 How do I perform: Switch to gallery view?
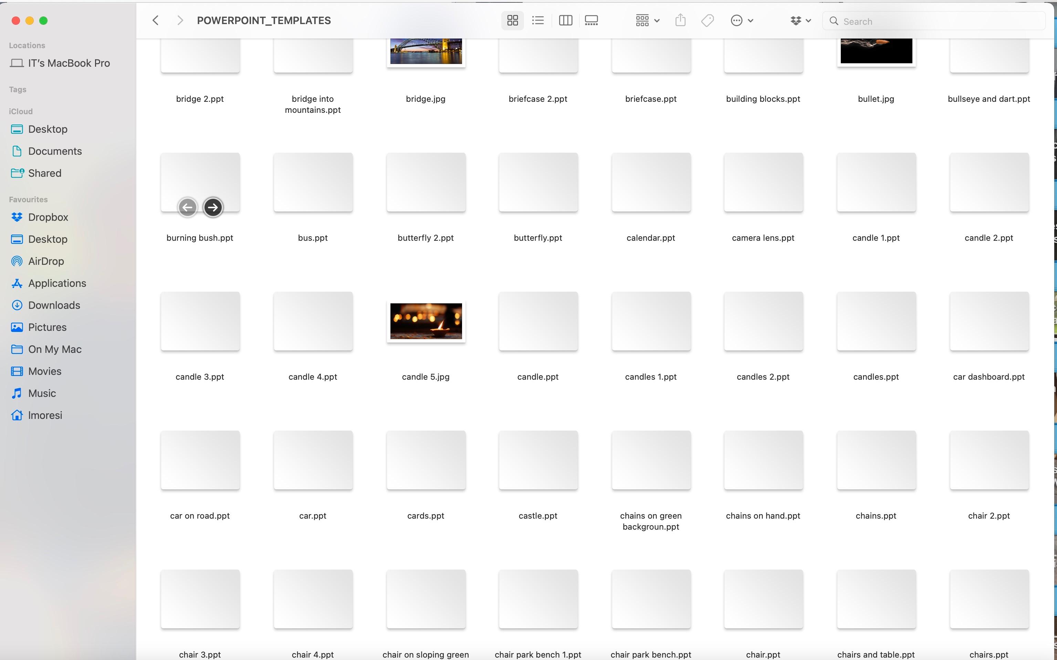pyautogui.click(x=591, y=21)
